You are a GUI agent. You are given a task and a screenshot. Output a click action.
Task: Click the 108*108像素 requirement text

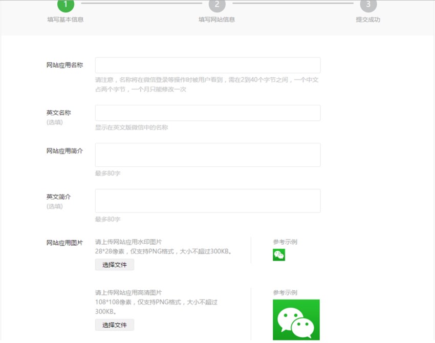click(156, 307)
